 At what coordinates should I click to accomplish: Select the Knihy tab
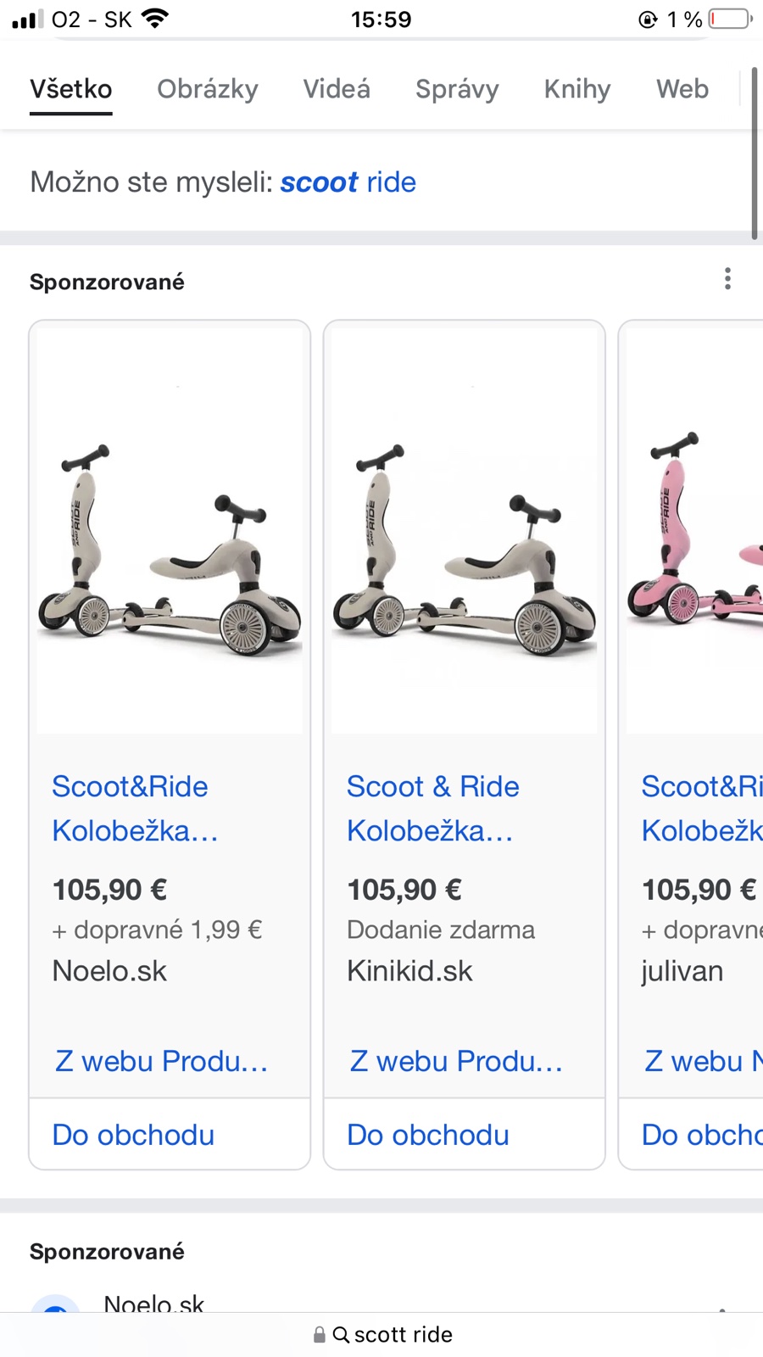[577, 89]
